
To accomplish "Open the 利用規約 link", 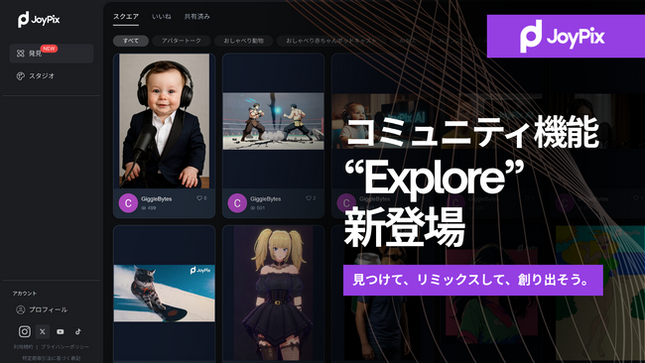I will 24,347.
